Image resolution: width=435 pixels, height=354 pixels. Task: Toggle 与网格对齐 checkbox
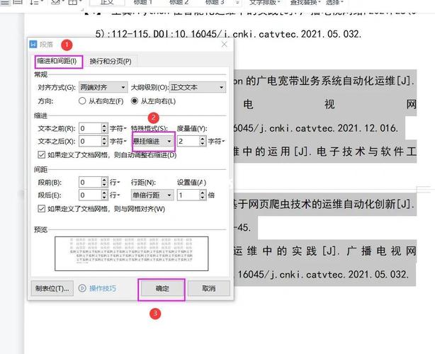[41, 208]
